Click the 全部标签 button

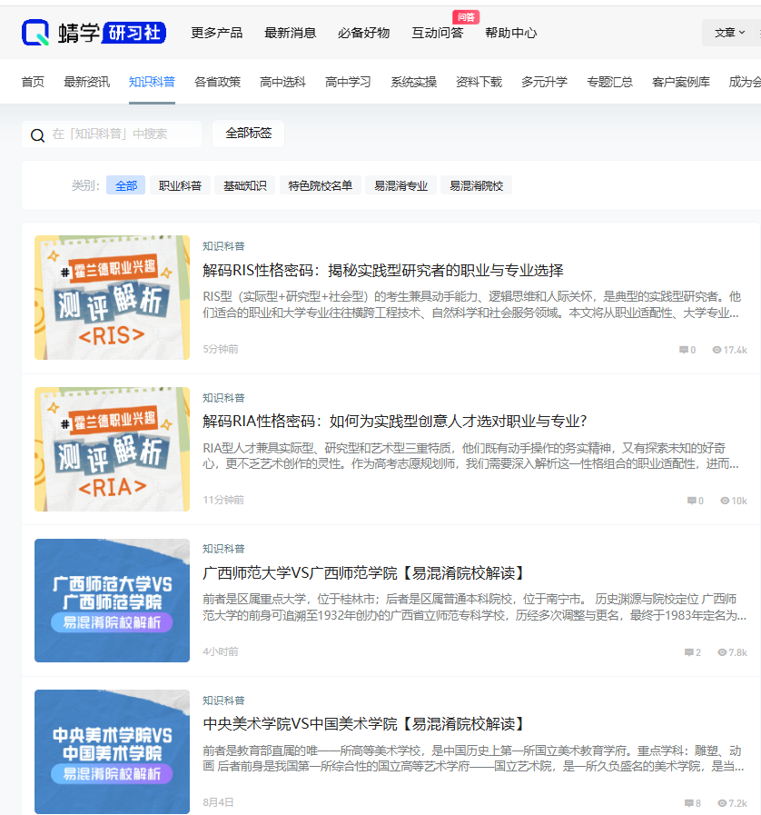[248, 134]
